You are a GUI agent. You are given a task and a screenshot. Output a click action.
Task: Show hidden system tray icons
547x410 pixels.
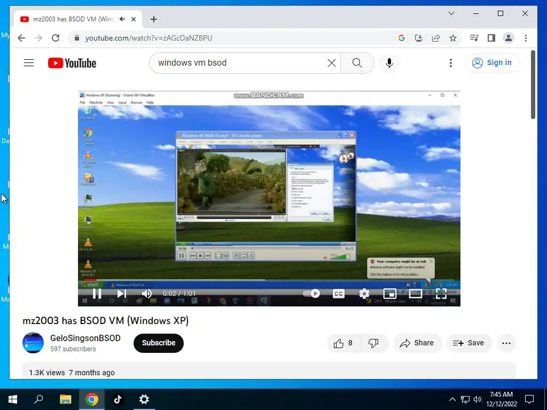[x=452, y=399]
